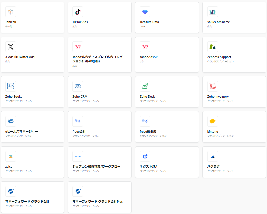Choose X Ads (旧Twitter Ads) title

tap(20, 57)
